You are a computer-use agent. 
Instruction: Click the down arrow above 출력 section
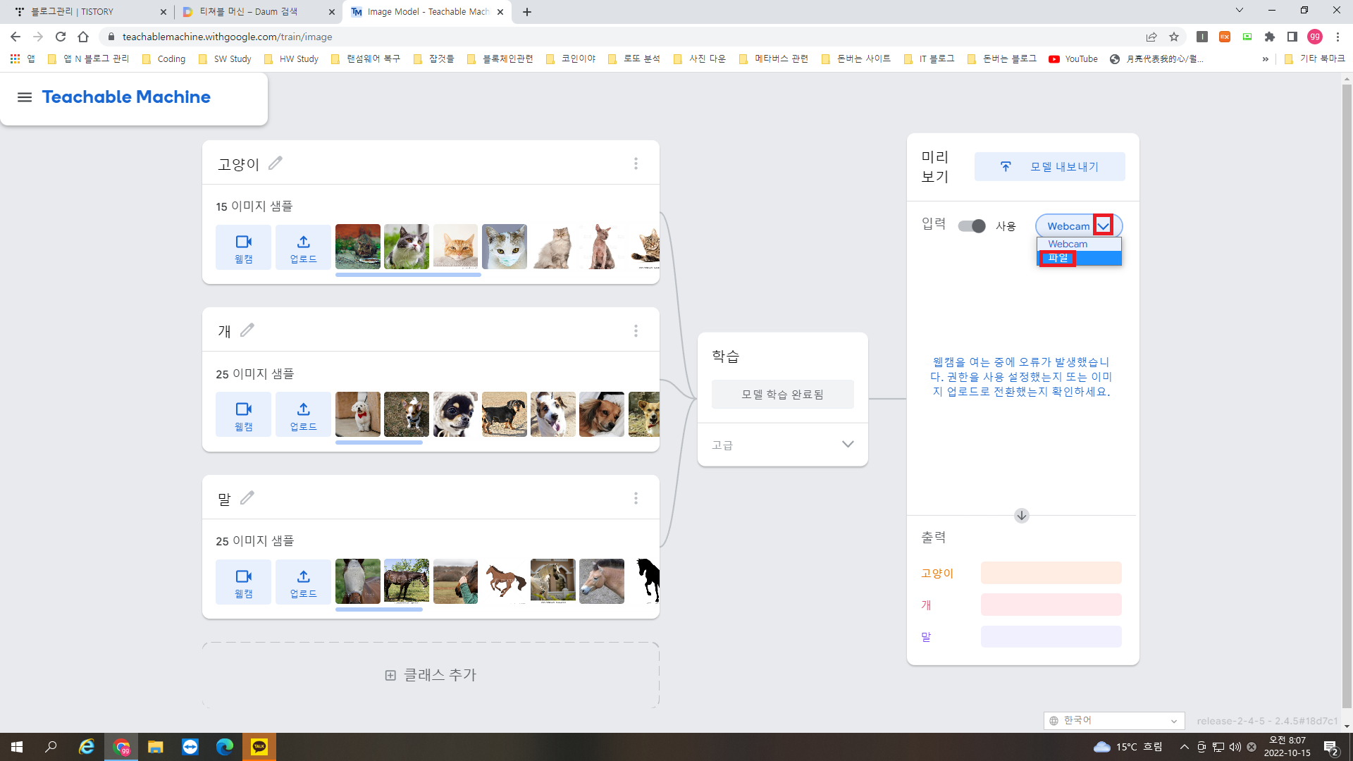pos(1021,516)
